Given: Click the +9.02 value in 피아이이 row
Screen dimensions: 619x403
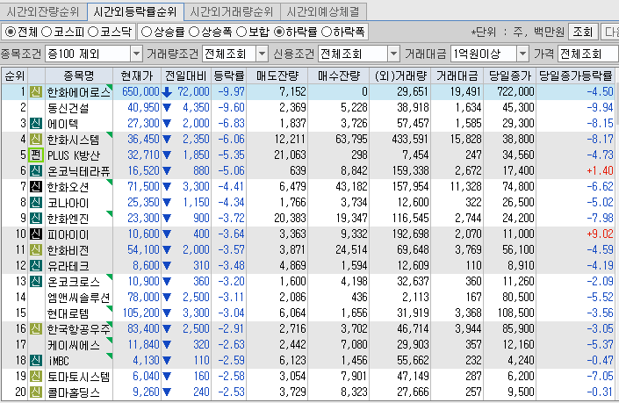Looking at the screenshot, I should click(600, 234).
